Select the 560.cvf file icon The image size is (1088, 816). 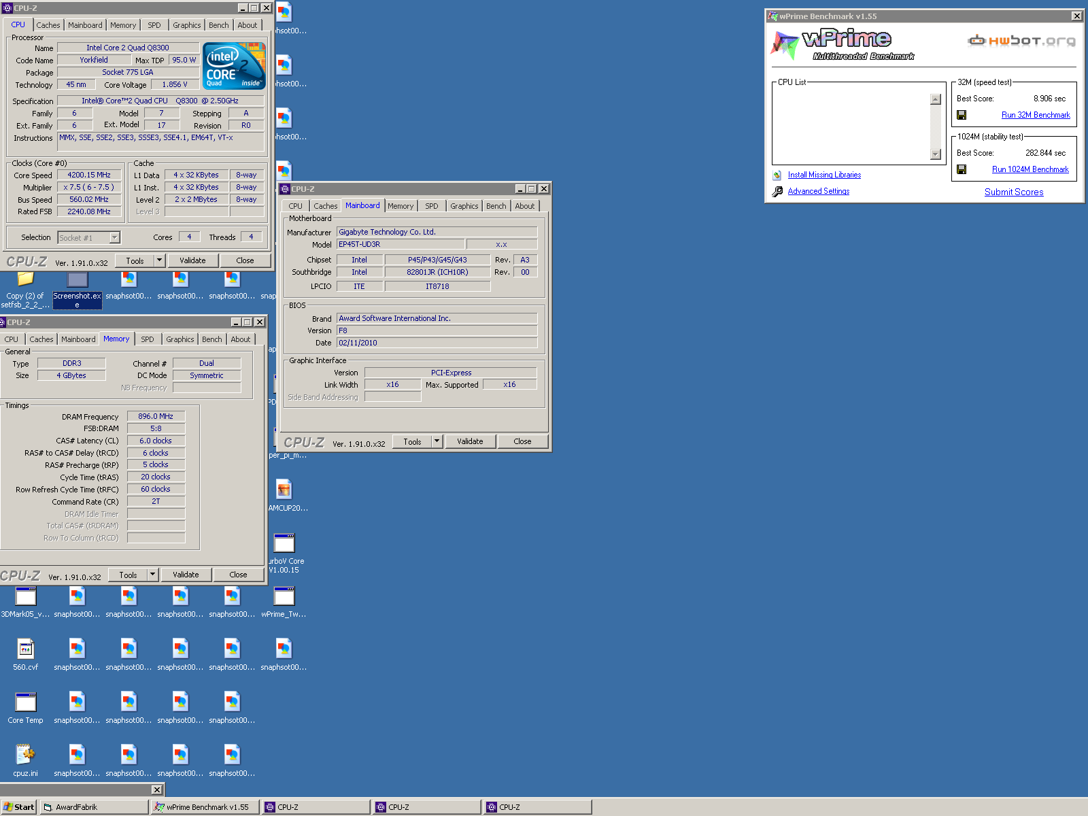25,649
